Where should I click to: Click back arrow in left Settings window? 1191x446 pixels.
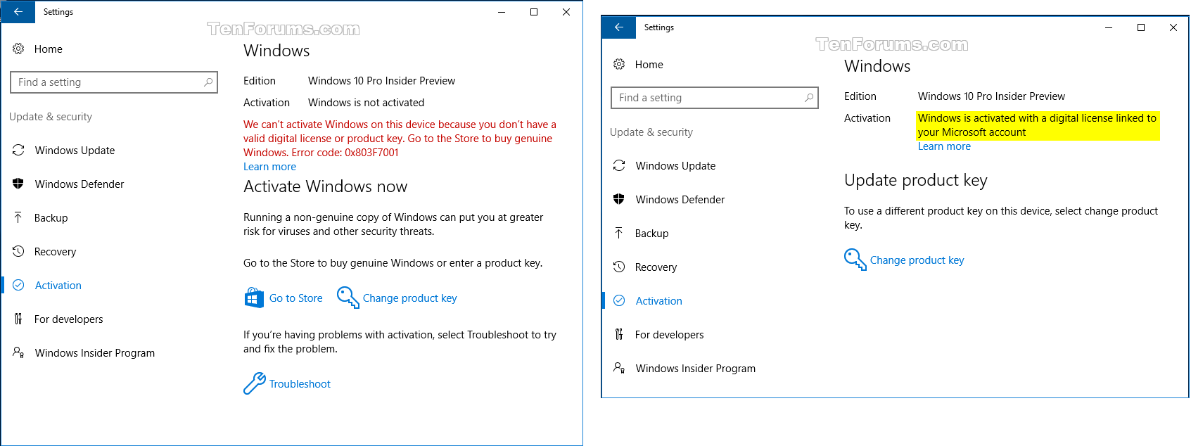pyautogui.click(x=18, y=12)
